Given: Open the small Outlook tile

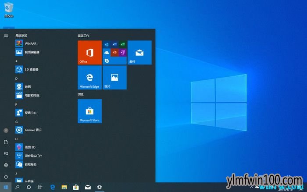Looking at the screenshot, I should coord(107,44).
